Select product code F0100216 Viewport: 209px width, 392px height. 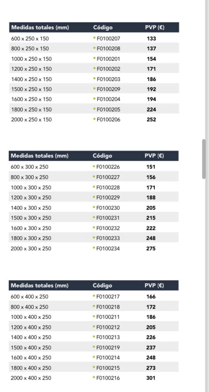click(x=108, y=378)
